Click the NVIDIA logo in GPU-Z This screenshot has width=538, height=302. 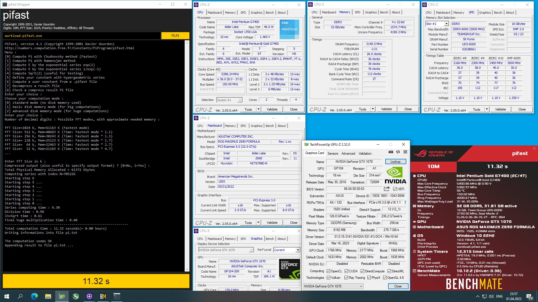[395, 176]
